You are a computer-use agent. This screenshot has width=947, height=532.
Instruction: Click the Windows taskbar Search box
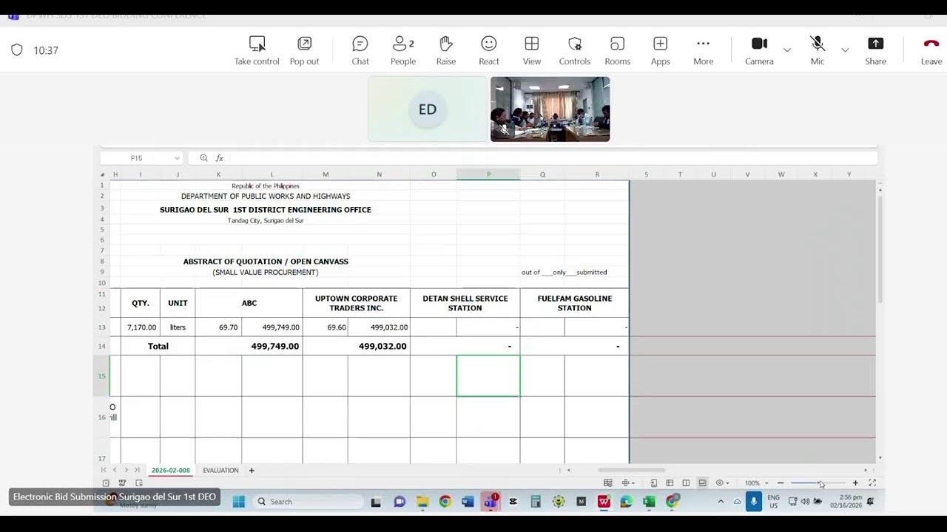click(309, 502)
